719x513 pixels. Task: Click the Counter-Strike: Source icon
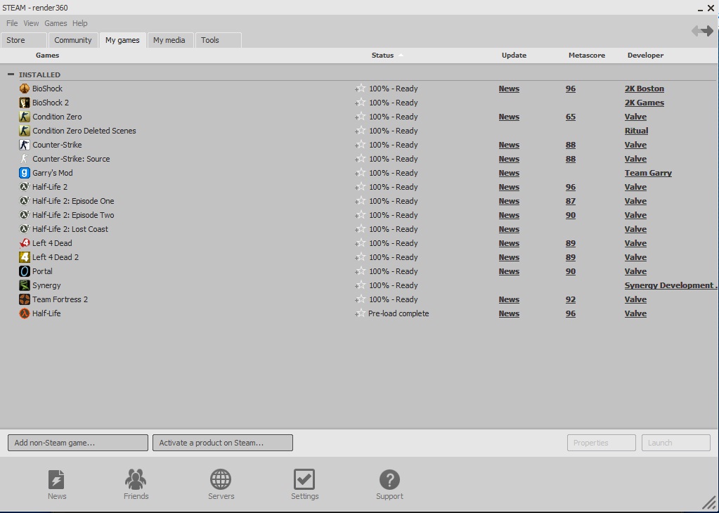[x=25, y=159]
